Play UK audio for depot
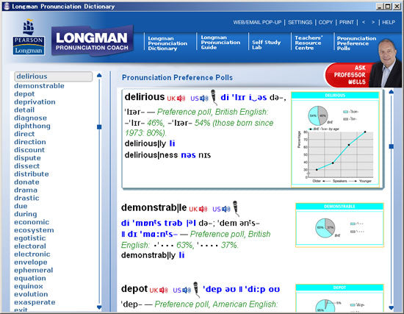Viewport: 404px width, 314px height. [159, 290]
